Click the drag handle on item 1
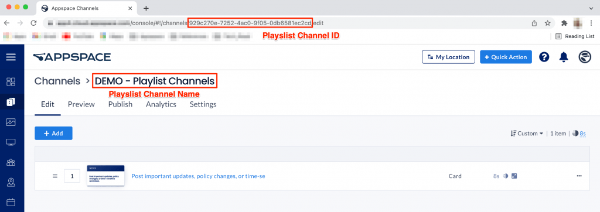Viewport: 600px width, 212px height. pos(54,176)
